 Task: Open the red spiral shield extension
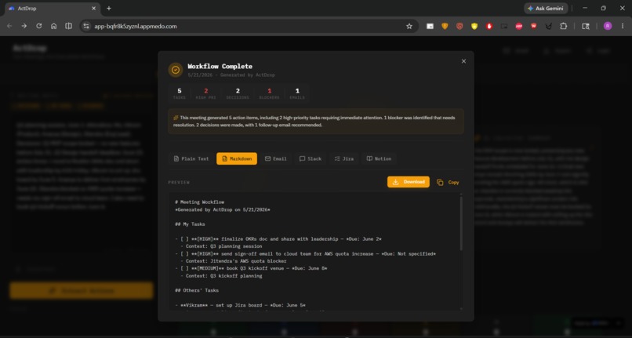[459, 26]
